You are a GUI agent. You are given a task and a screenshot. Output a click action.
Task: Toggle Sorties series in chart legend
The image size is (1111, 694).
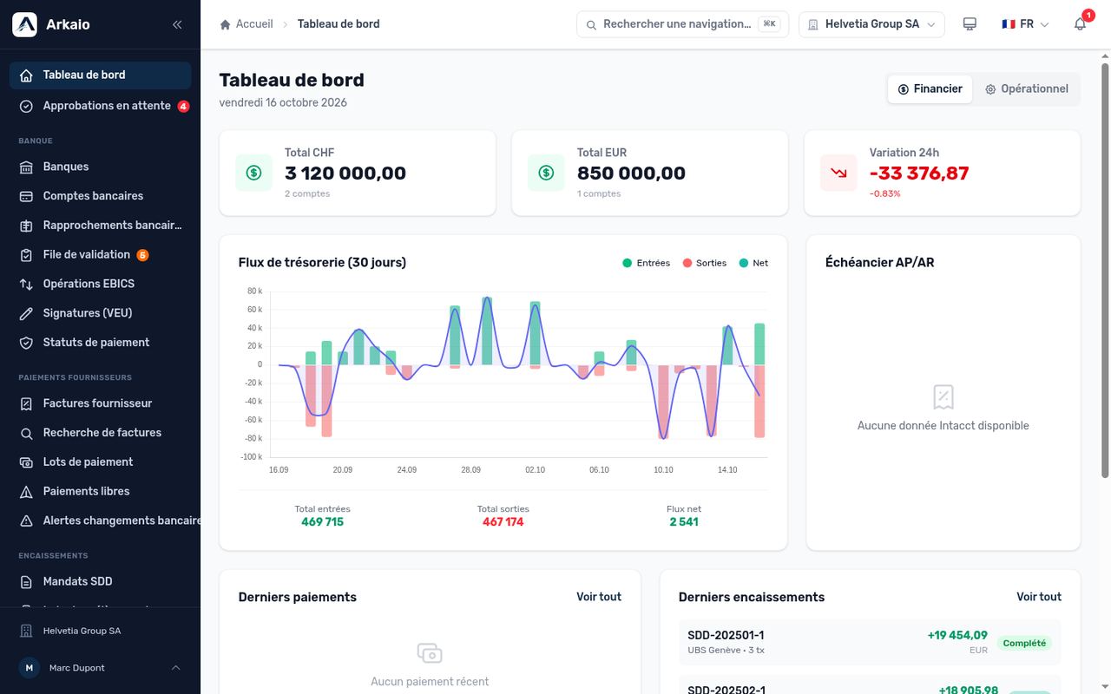(x=705, y=263)
